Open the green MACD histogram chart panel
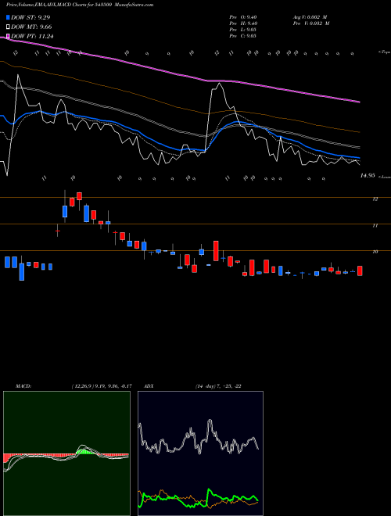 pos(66,453)
